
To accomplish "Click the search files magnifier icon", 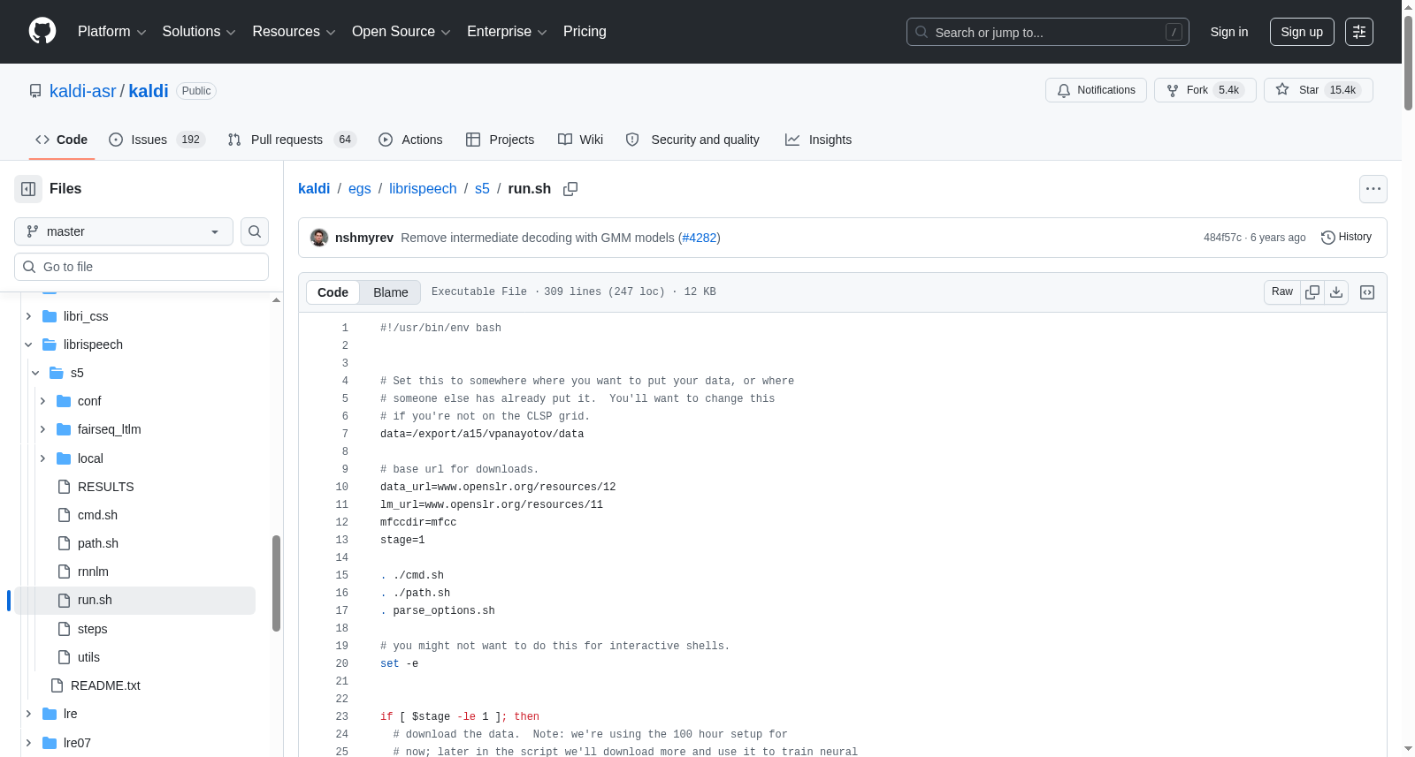I will point(255,231).
